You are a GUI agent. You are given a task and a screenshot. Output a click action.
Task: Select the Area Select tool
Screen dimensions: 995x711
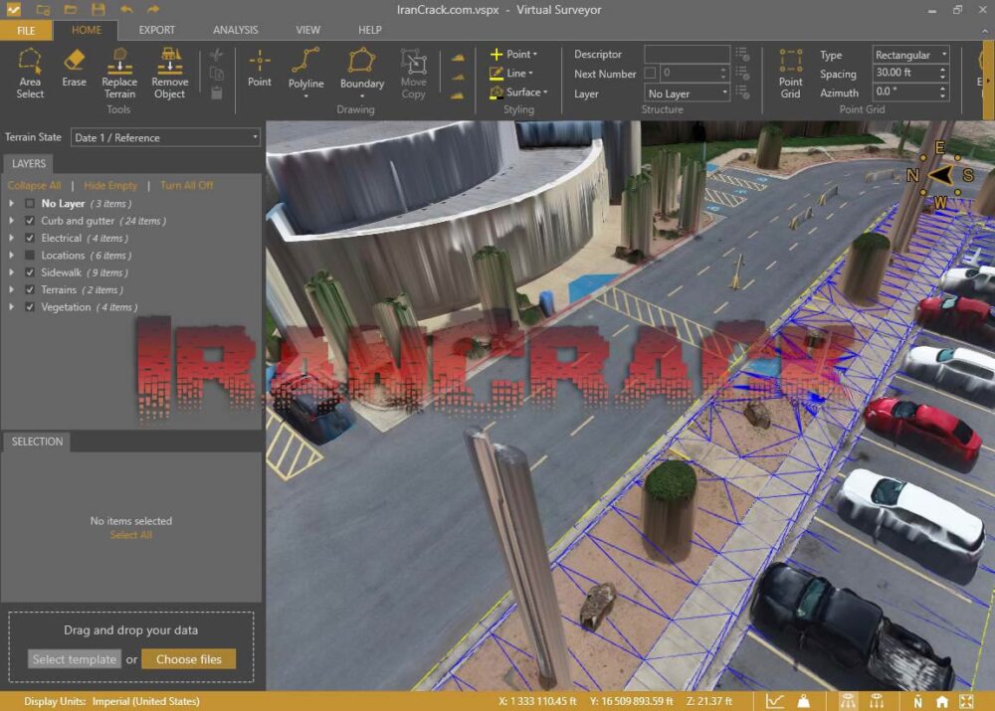(29, 74)
